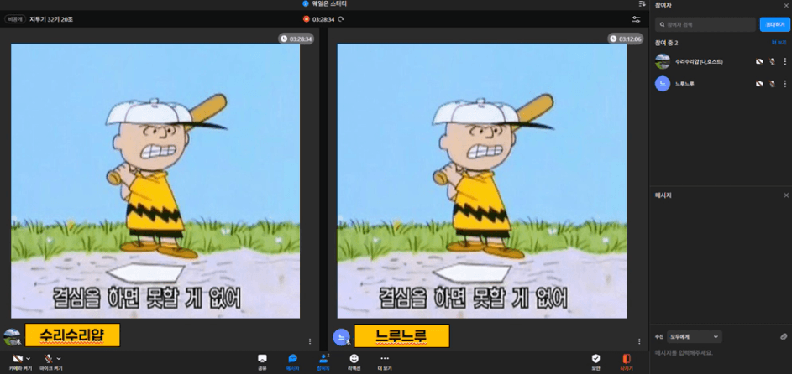Close the participants panel

786,5
